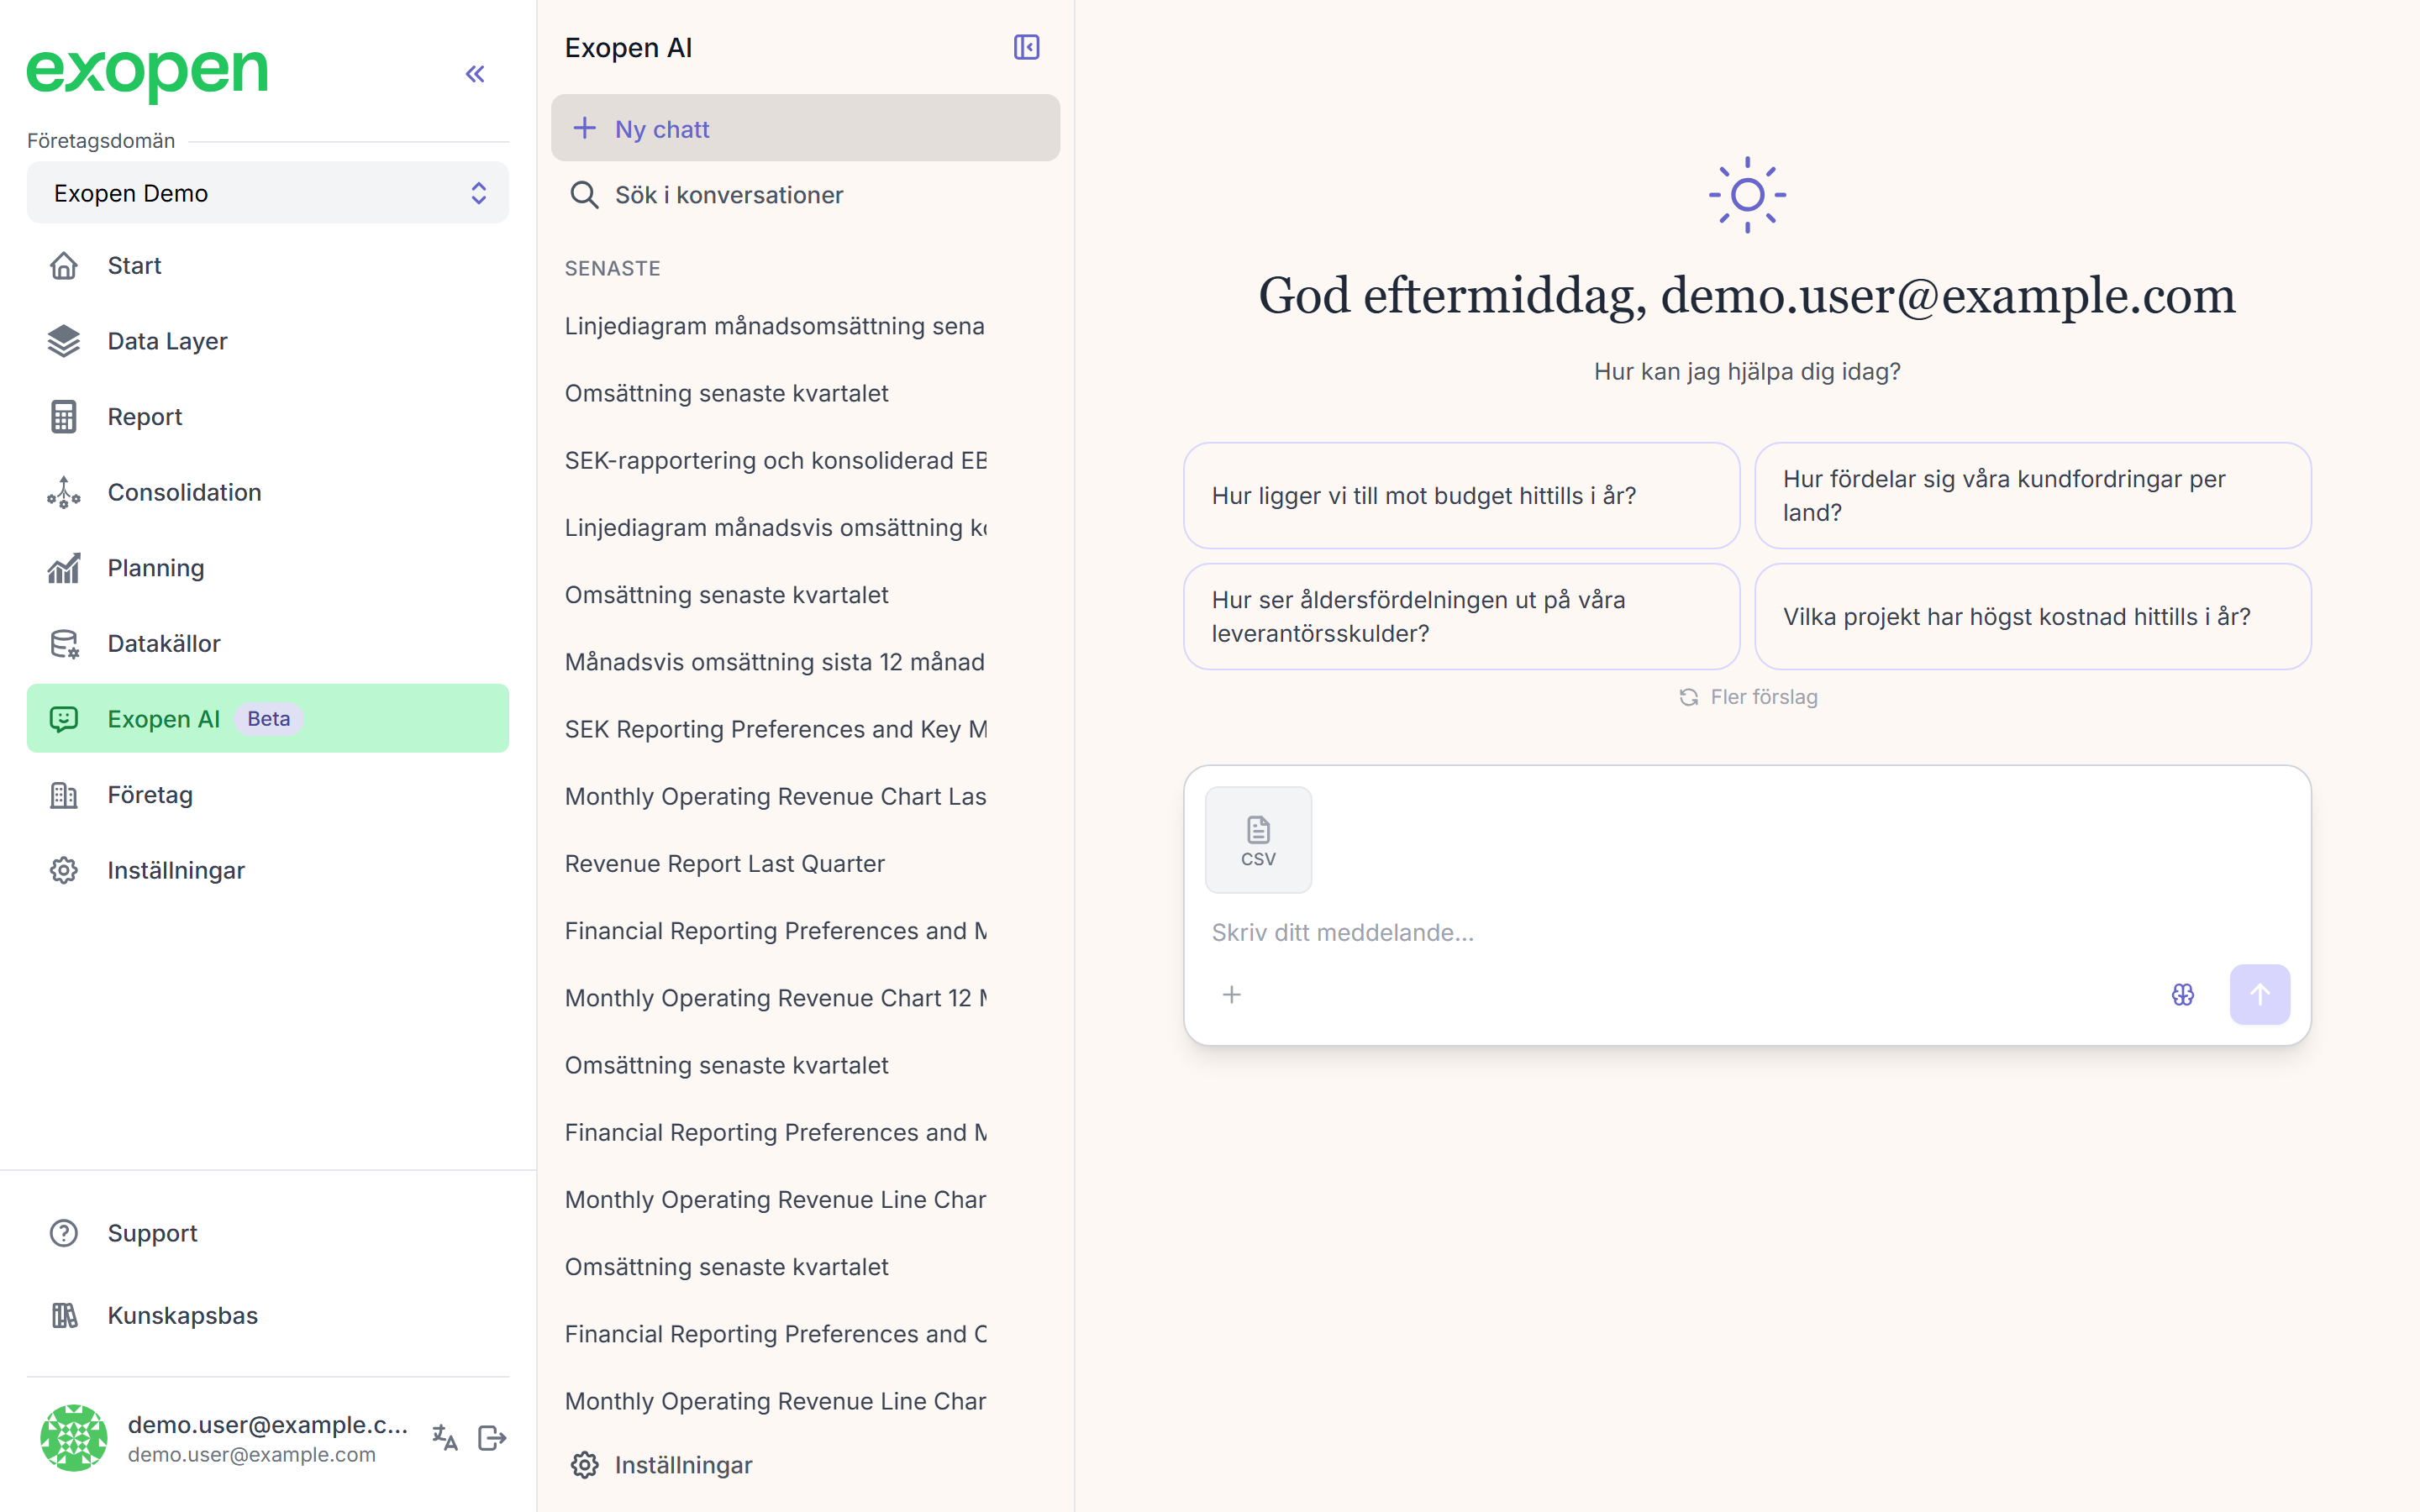
Task: Open the Data Layer menu item
Action: (268, 341)
